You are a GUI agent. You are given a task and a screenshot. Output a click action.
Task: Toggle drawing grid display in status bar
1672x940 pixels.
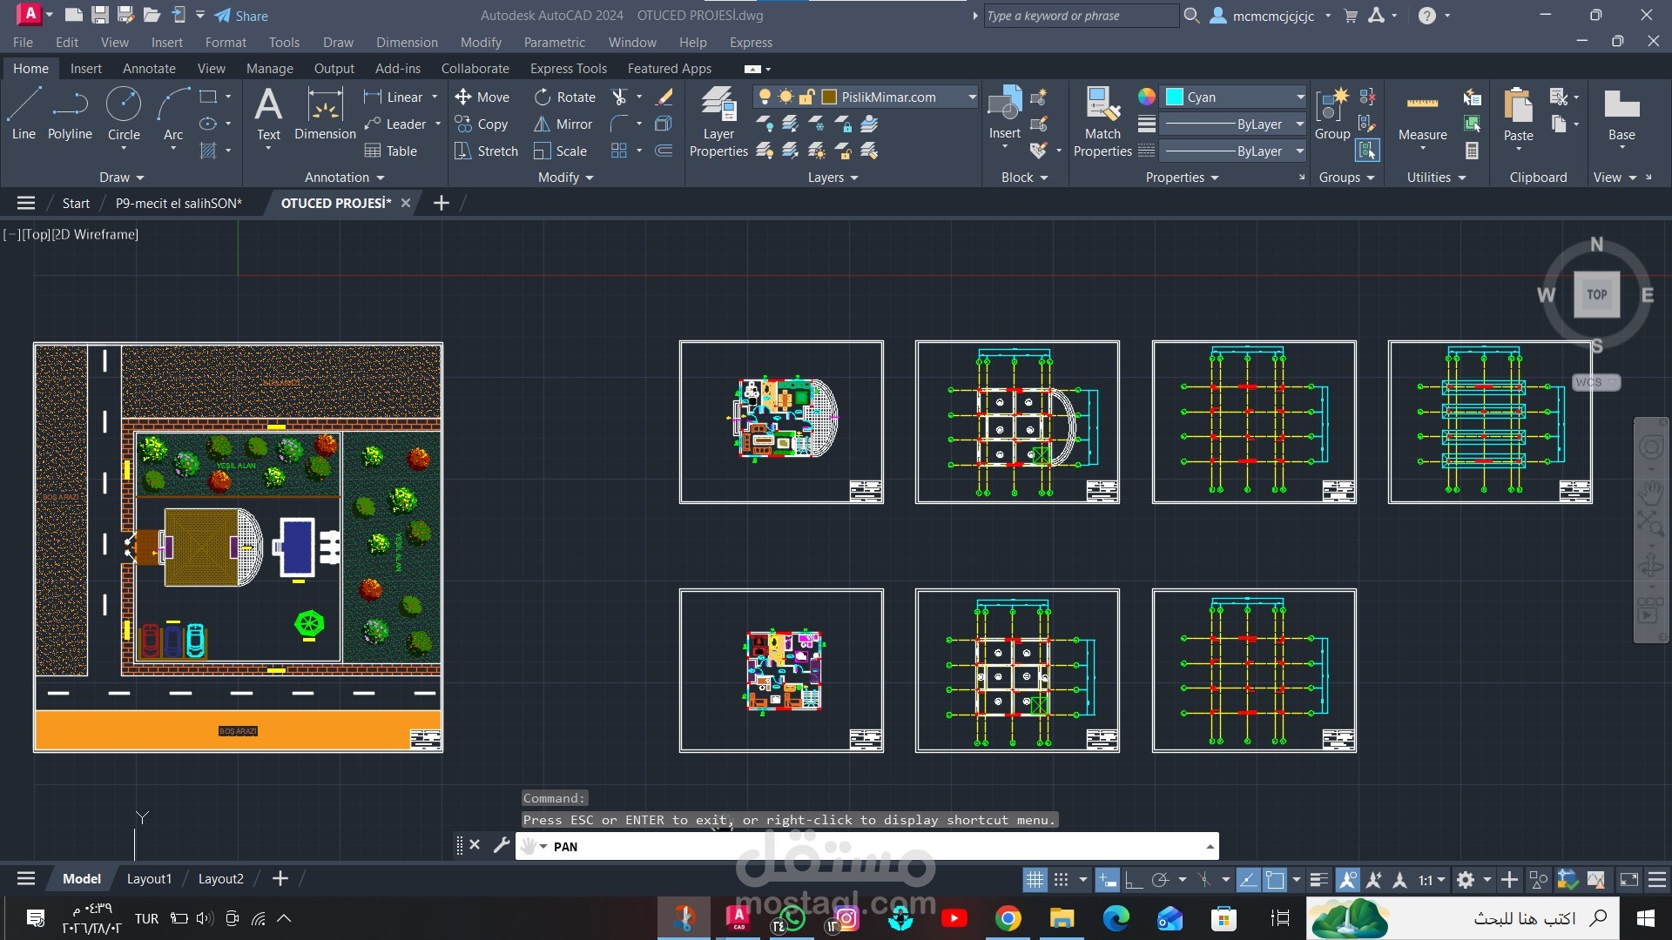[x=1034, y=880]
